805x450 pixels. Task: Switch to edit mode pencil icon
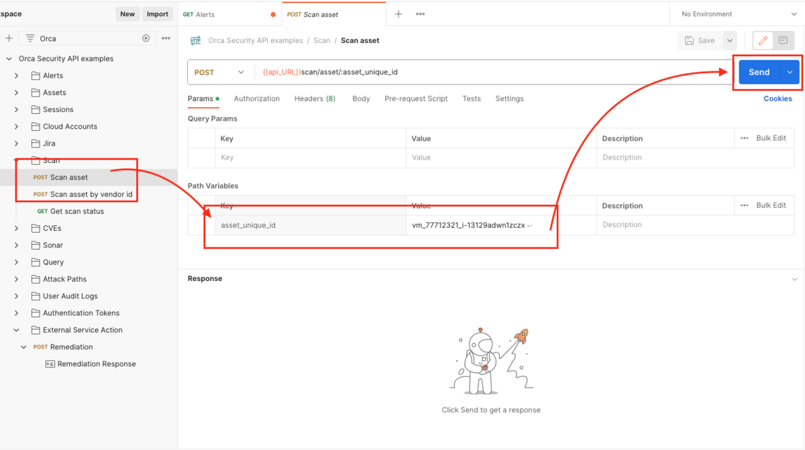(x=763, y=41)
